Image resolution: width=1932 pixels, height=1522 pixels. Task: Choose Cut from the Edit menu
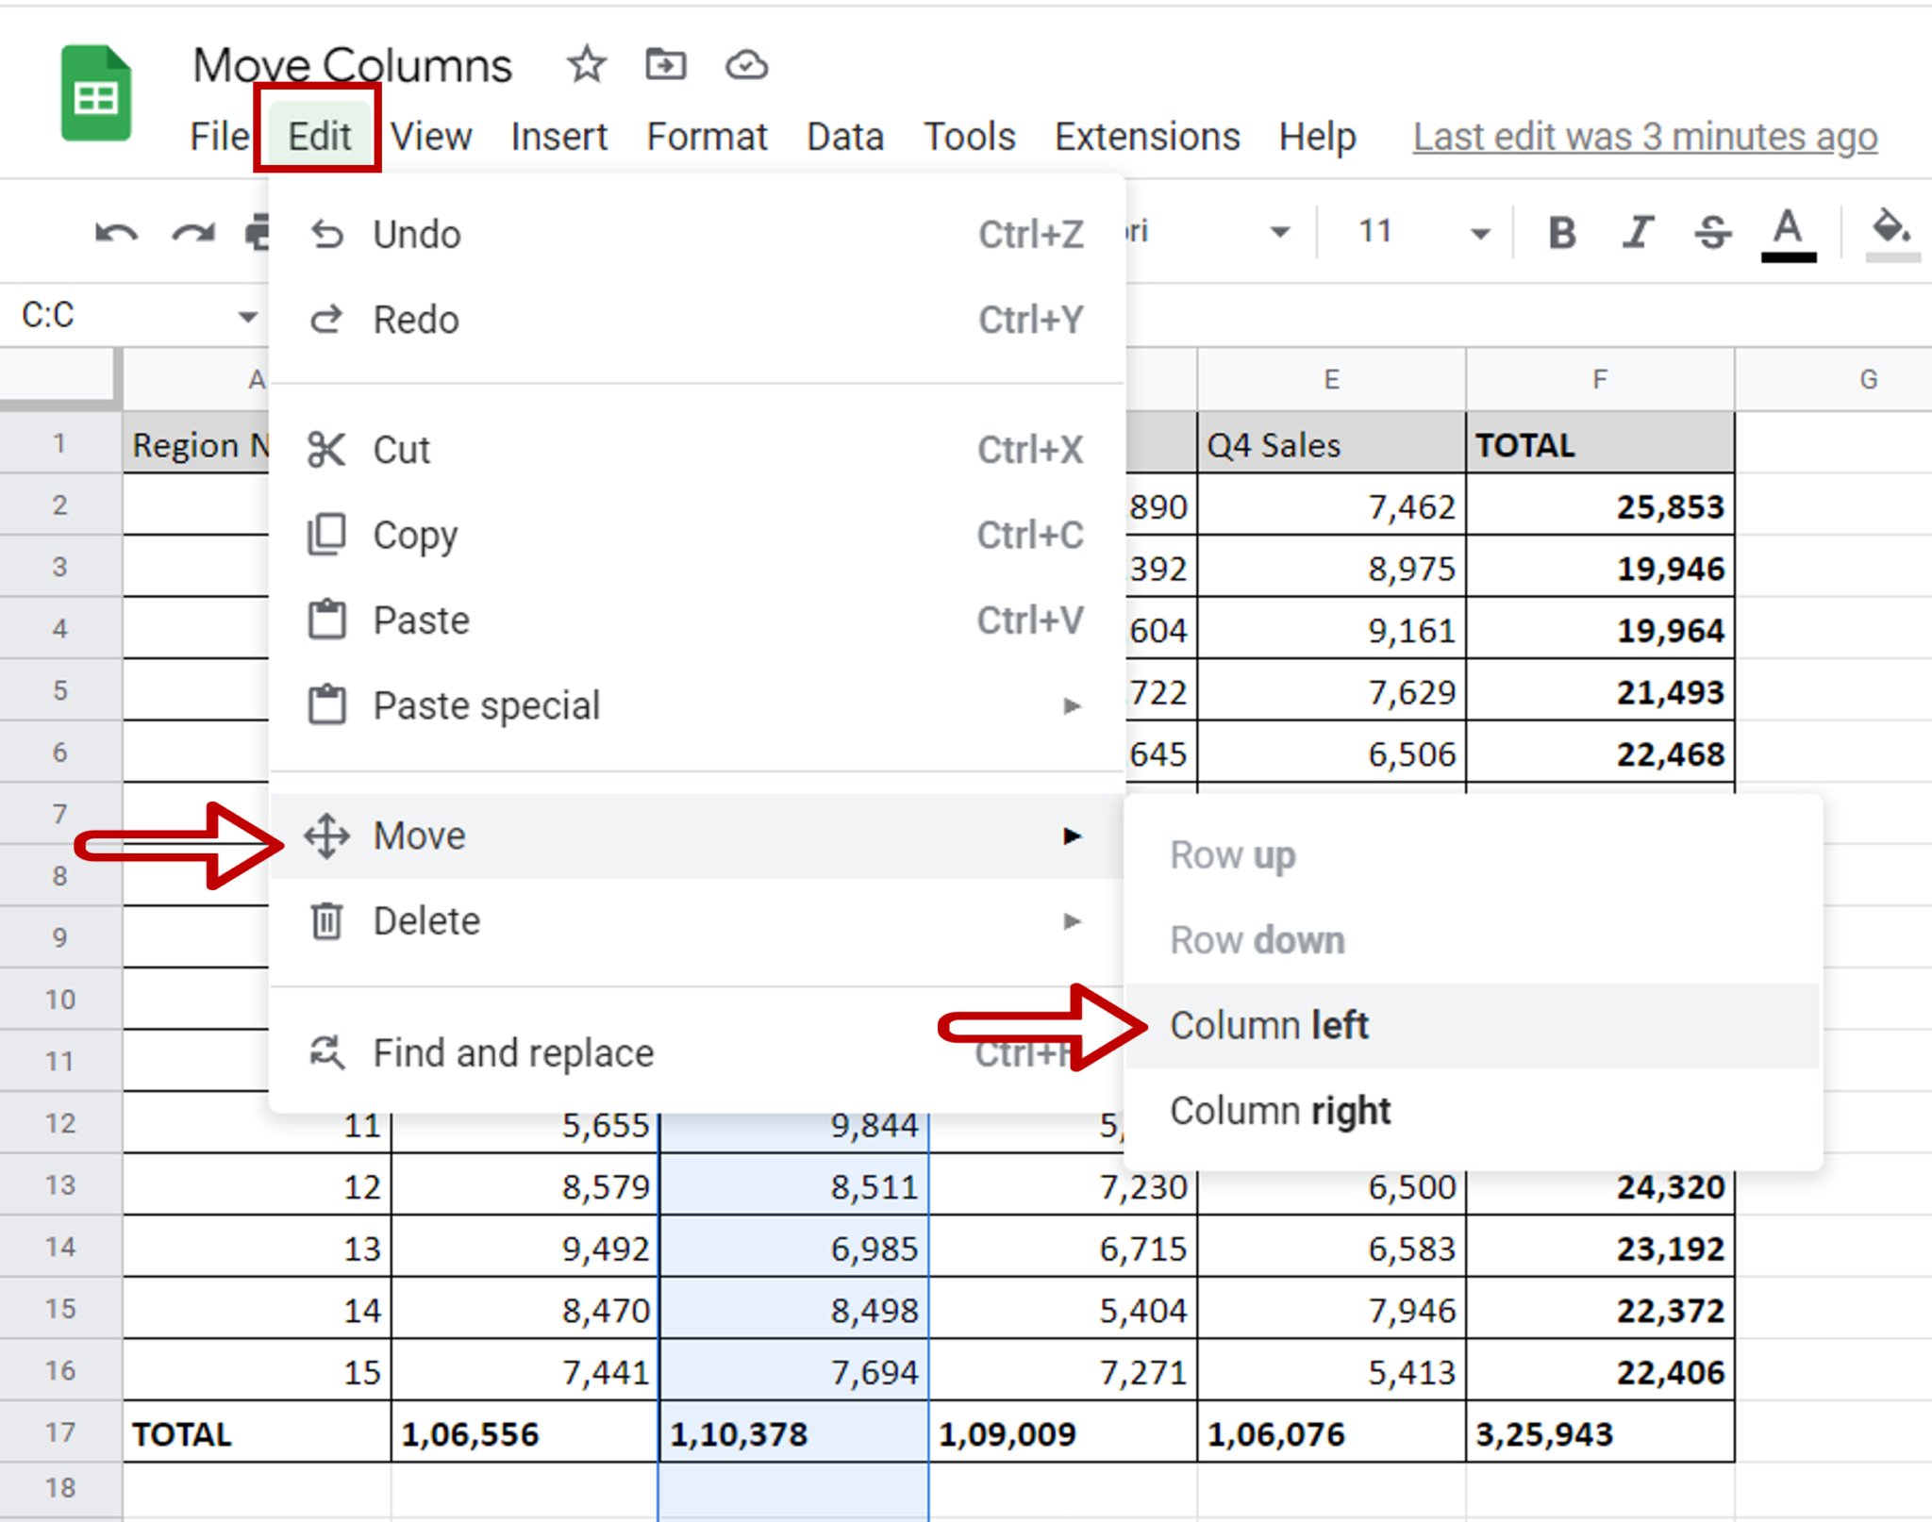697,450
